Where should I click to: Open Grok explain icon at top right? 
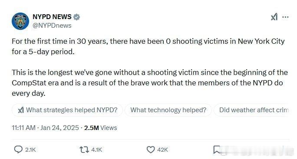coord(274,17)
